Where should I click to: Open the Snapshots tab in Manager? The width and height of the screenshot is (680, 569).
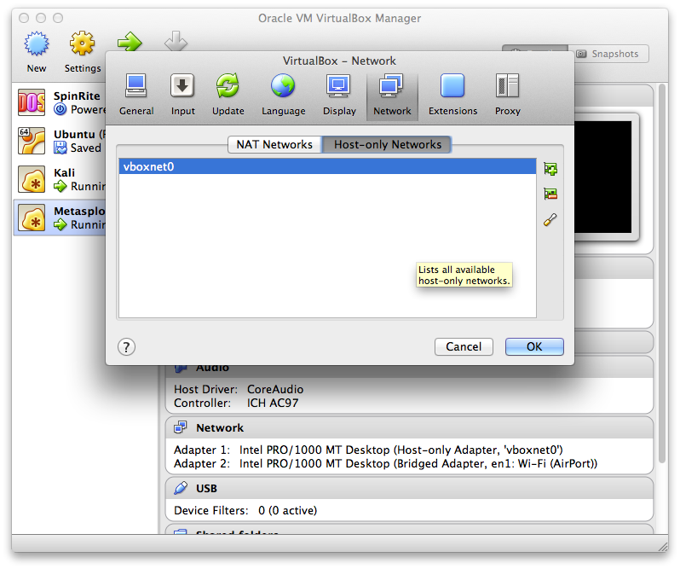tap(608, 54)
